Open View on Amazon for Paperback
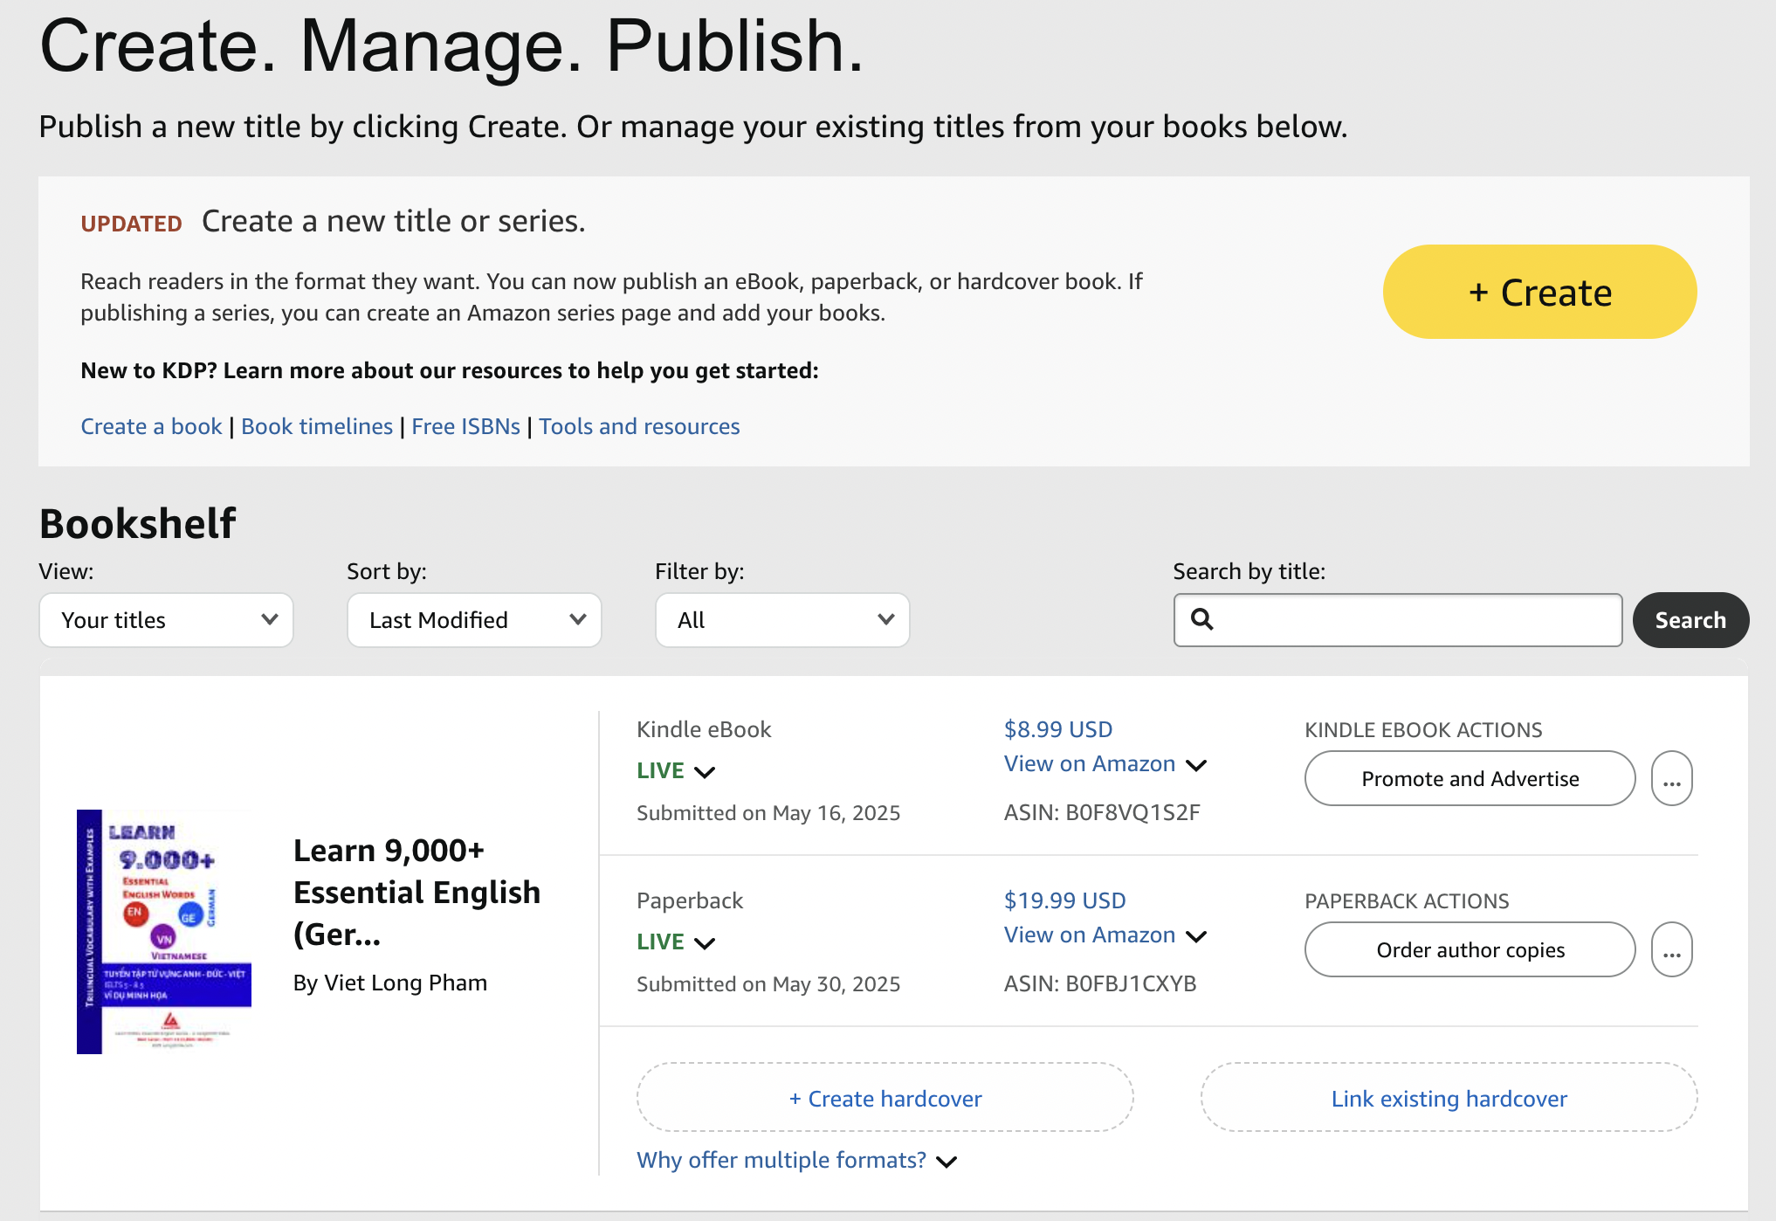This screenshot has width=1776, height=1221. [1105, 935]
